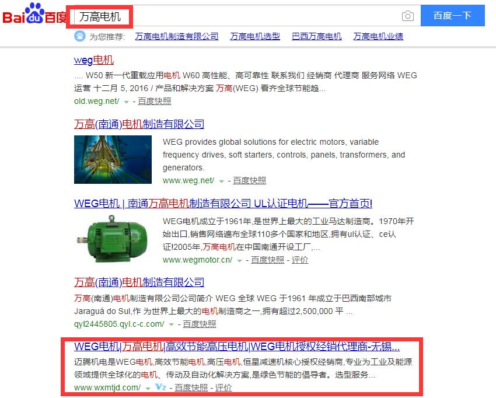Expand dropdown arrow beside www.wxmtjd.com

click(148, 388)
